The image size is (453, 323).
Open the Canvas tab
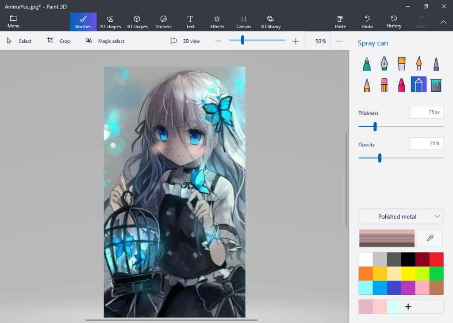pos(244,22)
